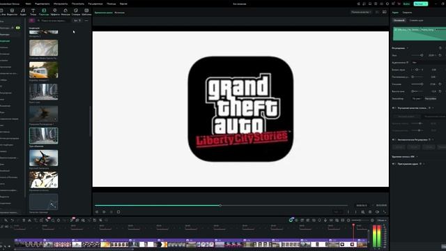Click the green button beside Войти
This screenshot has height=251, width=446.
(420, 3)
